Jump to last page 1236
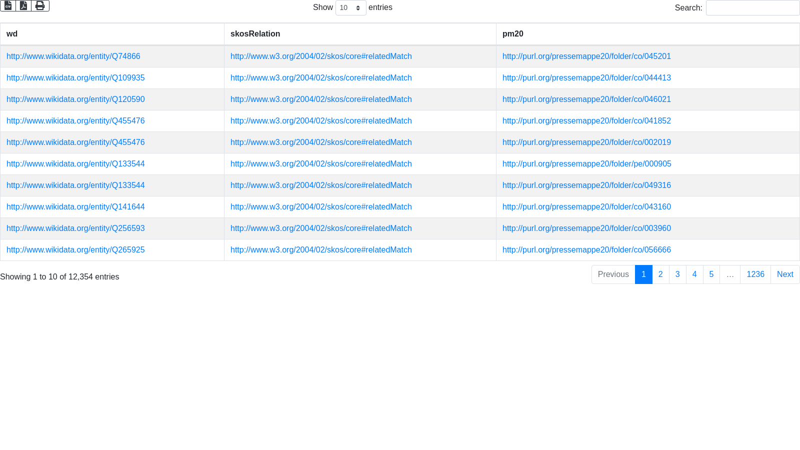The image size is (800, 450). pos(755,274)
